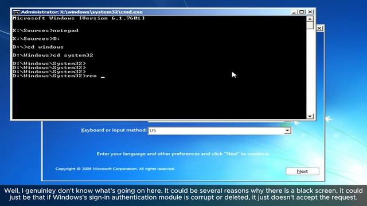The height and width of the screenshot is (206, 367).
Task: Click the 'D:\Windows\System32>ren' command line
Action: (x=58, y=76)
